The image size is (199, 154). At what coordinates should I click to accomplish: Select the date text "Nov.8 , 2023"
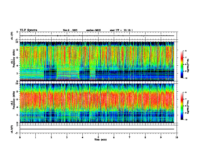click(70, 30)
